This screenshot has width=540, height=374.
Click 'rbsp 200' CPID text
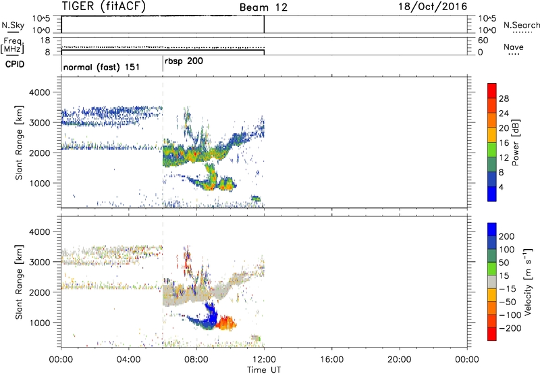point(184,61)
